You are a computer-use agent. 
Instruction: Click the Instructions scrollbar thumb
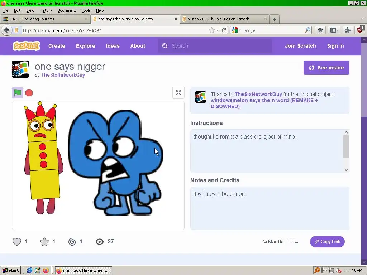click(346, 146)
